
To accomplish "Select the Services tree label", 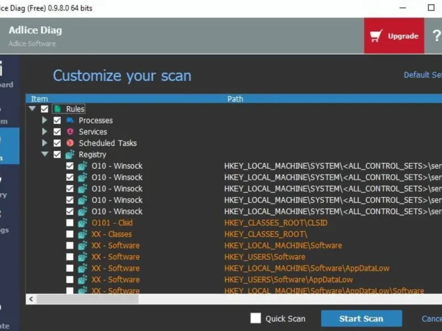I will pyautogui.click(x=93, y=132).
